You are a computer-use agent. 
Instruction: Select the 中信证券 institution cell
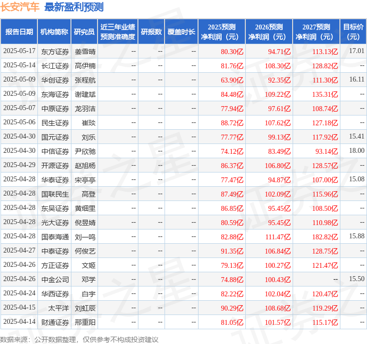pyautogui.click(x=55, y=151)
